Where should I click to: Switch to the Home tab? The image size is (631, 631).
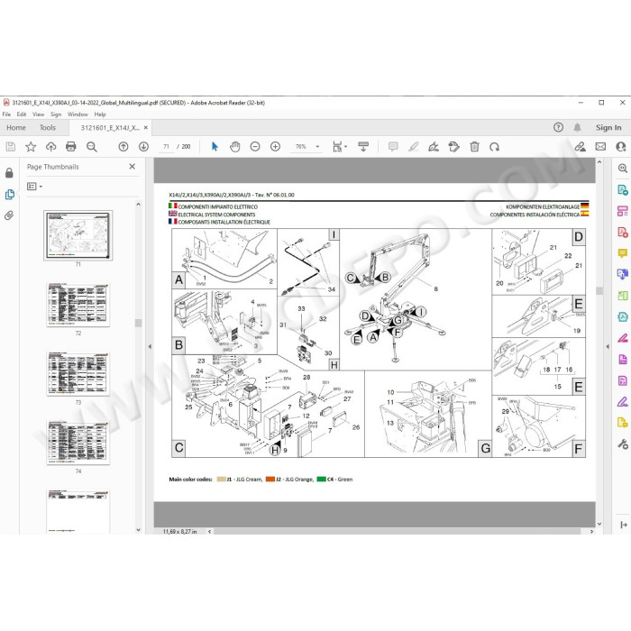(16, 128)
